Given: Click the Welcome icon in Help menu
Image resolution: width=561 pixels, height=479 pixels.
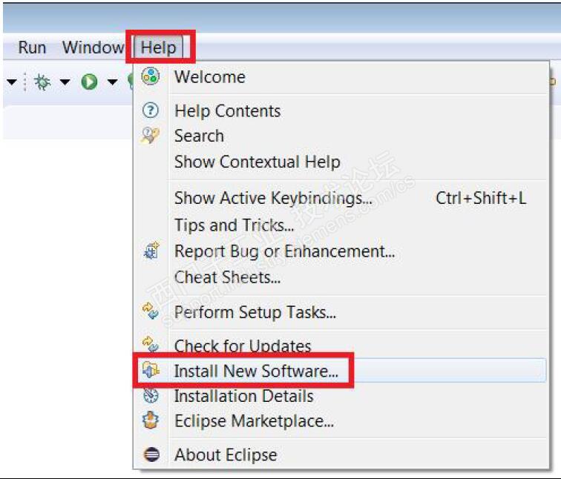Looking at the screenshot, I should 151,76.
